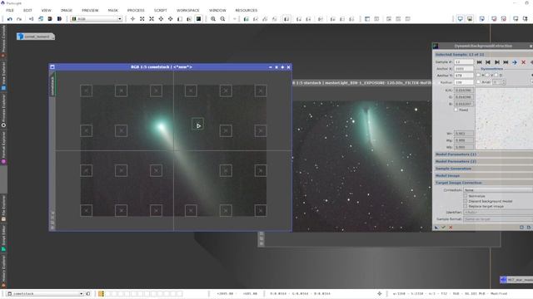
Task: Cancel DBE with the bottom red X
Action: pyautogui.click(x=451, y=228)
